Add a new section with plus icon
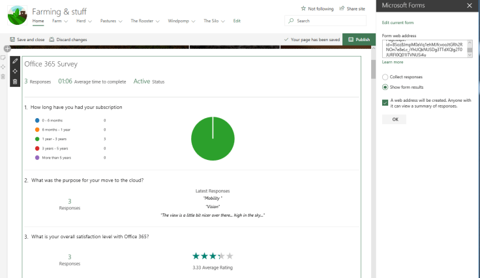 tap(7, 49)
